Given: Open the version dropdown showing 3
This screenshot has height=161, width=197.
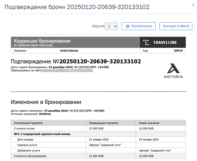Looking at the screenshot, I should pos(111,26).
